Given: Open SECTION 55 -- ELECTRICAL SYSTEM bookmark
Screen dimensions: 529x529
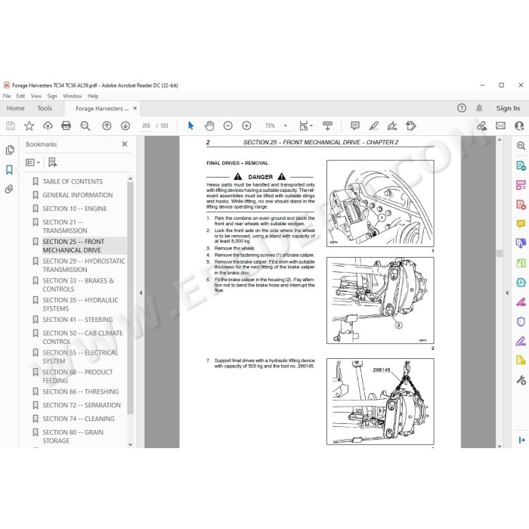Looking at the screenshot, I should click(80, 357).
